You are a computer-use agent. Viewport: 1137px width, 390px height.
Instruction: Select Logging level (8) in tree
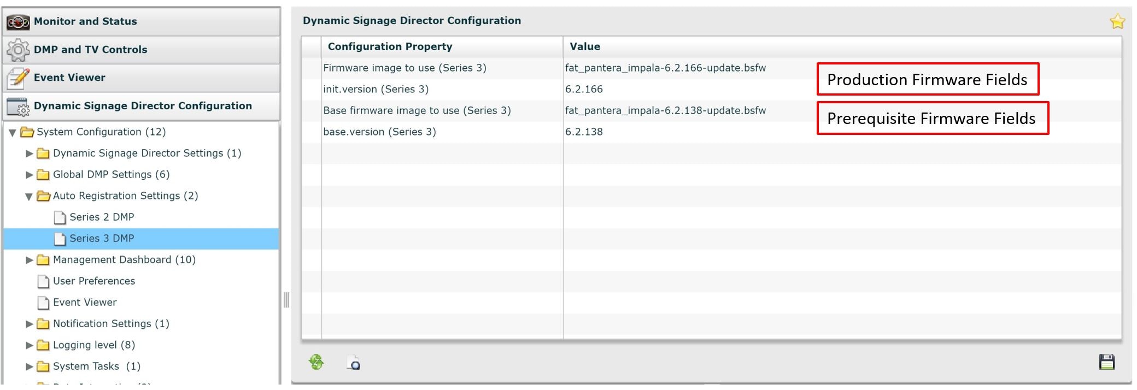click(x=94, y=345)
